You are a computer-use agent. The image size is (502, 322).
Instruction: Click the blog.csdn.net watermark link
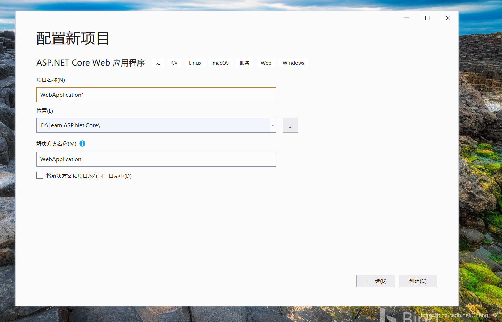(459, 315)
